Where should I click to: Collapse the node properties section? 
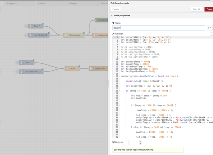pos(112,16)
